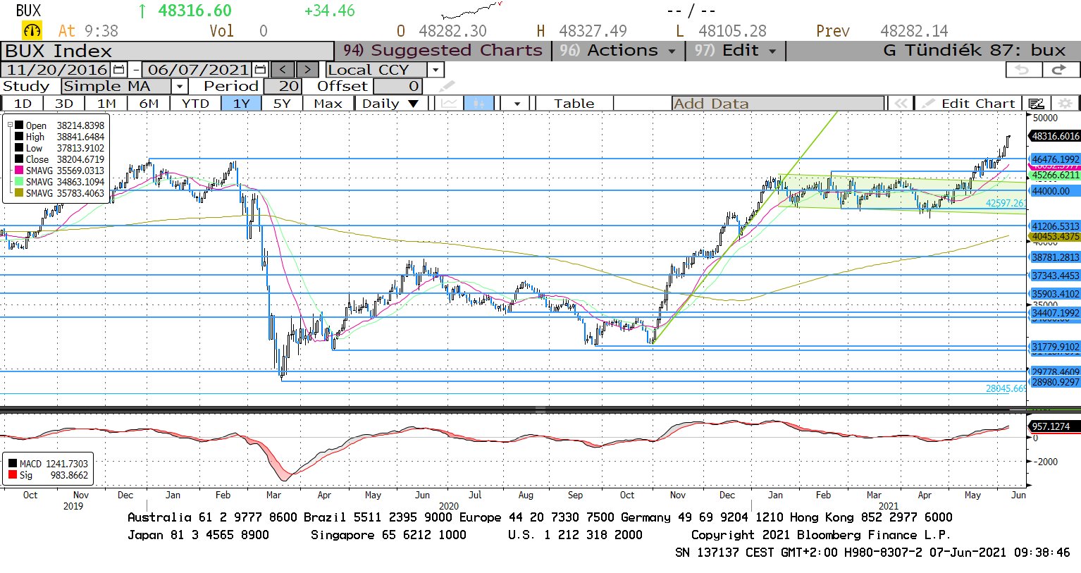Click the G Tündiék 87: bux title
This screenshot has width=1081, height=573.
pos(974,51)
